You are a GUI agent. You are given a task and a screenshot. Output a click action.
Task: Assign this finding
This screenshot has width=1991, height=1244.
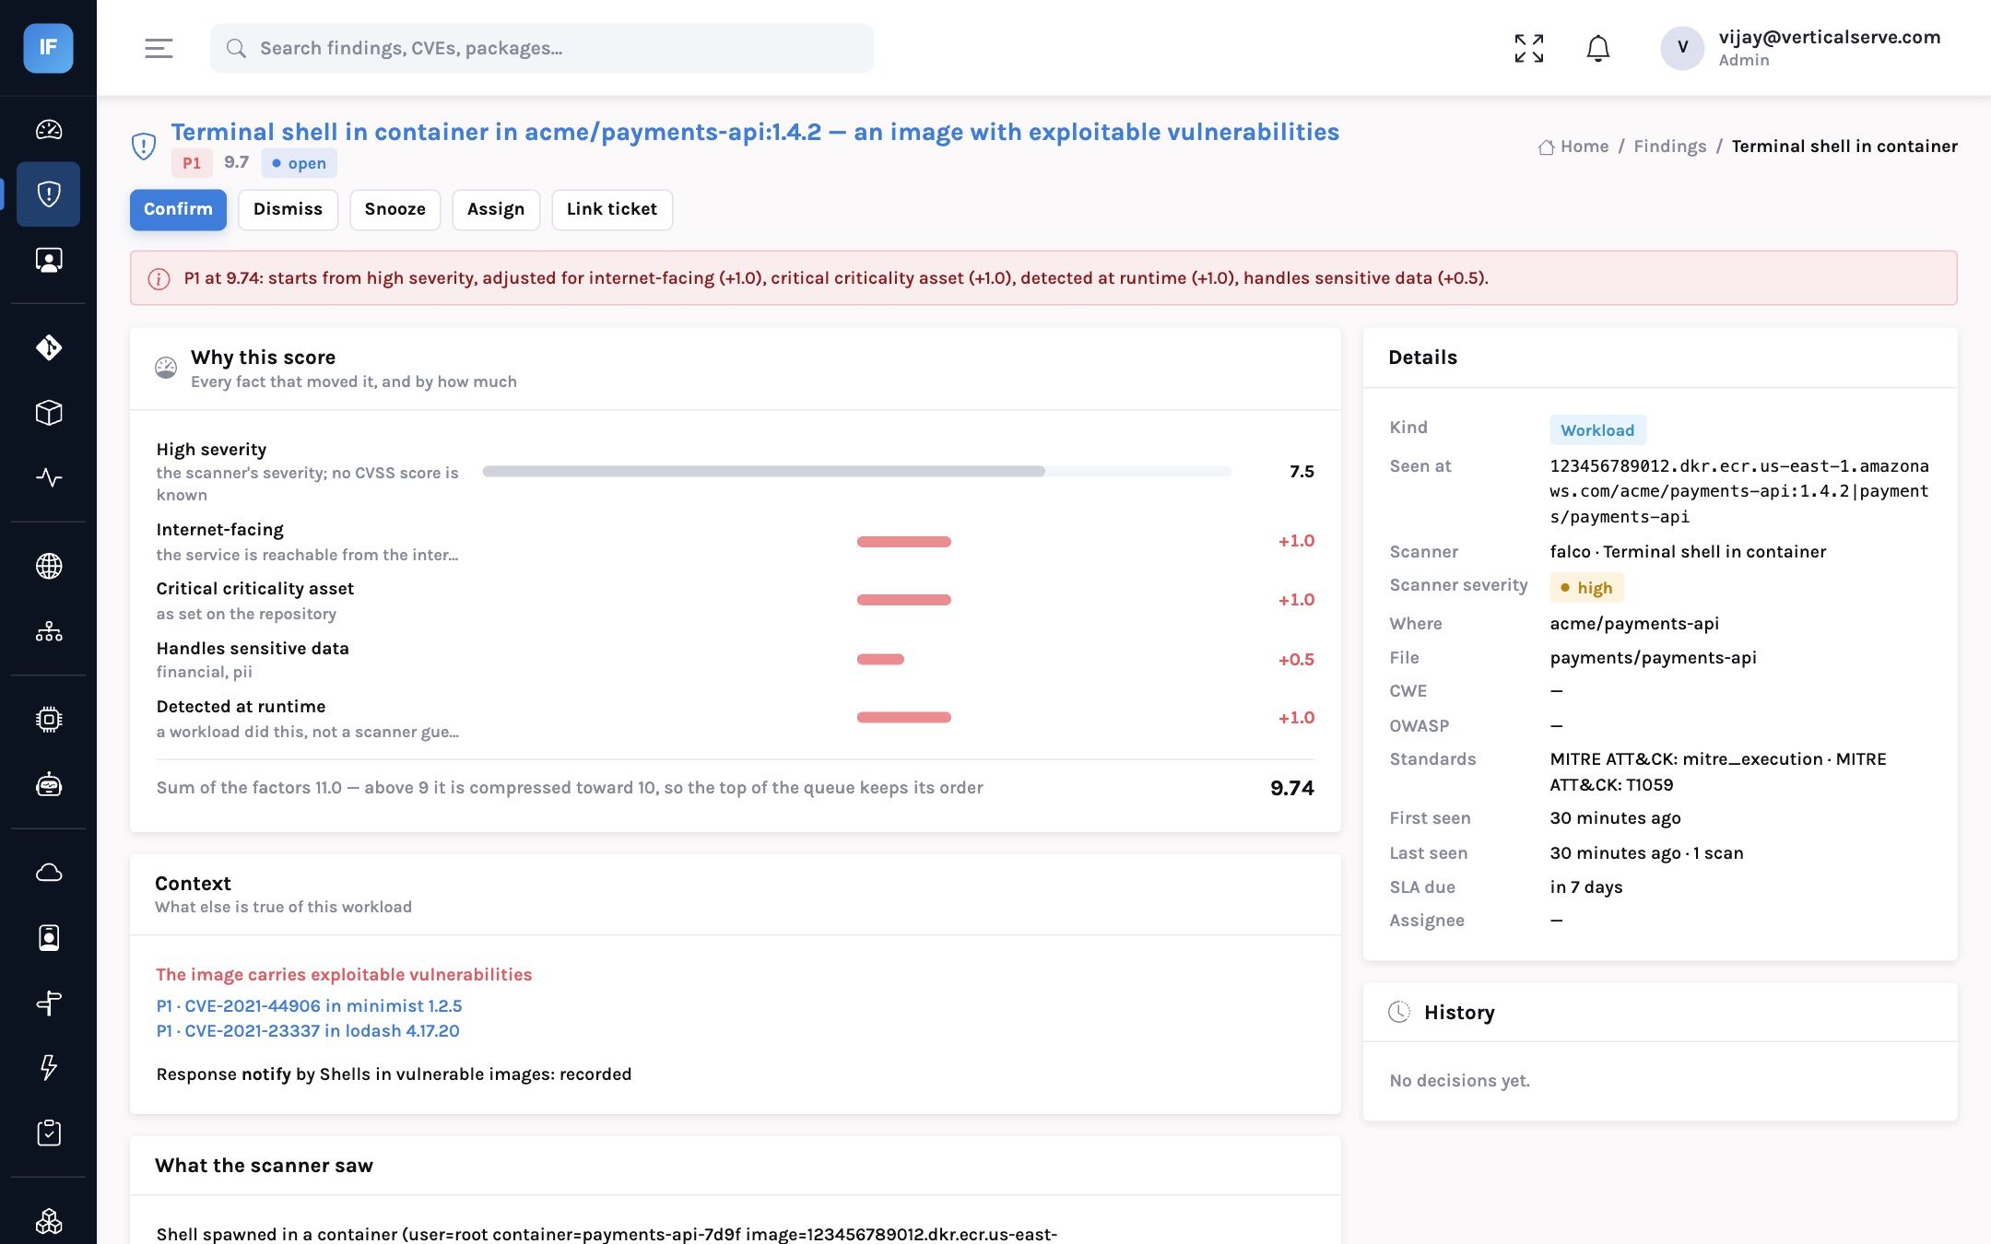click(x=496, y=209)
